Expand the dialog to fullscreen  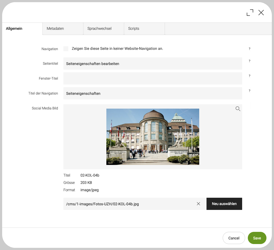pyautogui.click(x=250, y=13)
